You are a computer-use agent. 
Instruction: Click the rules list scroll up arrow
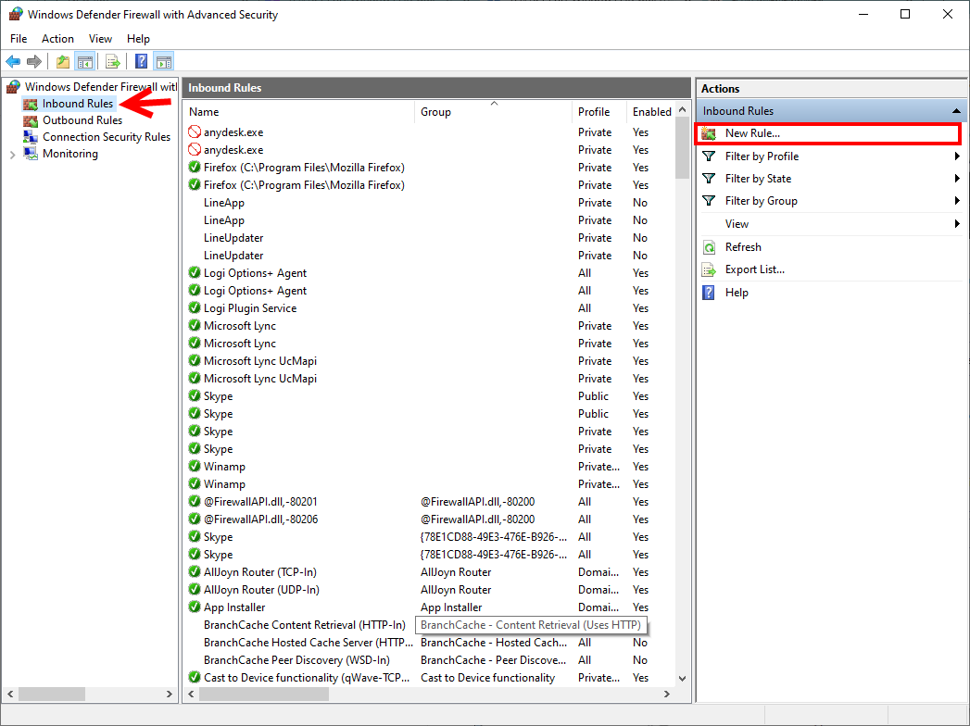click(x=683, y=109)
